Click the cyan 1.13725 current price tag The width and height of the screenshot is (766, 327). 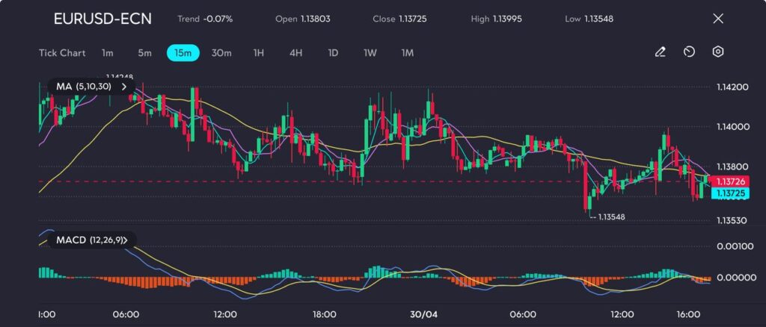pos(729,193)
